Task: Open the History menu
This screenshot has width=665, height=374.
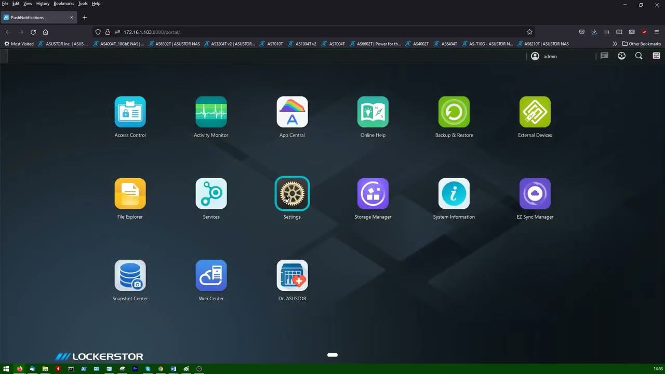Action: [x=43, y=4]
